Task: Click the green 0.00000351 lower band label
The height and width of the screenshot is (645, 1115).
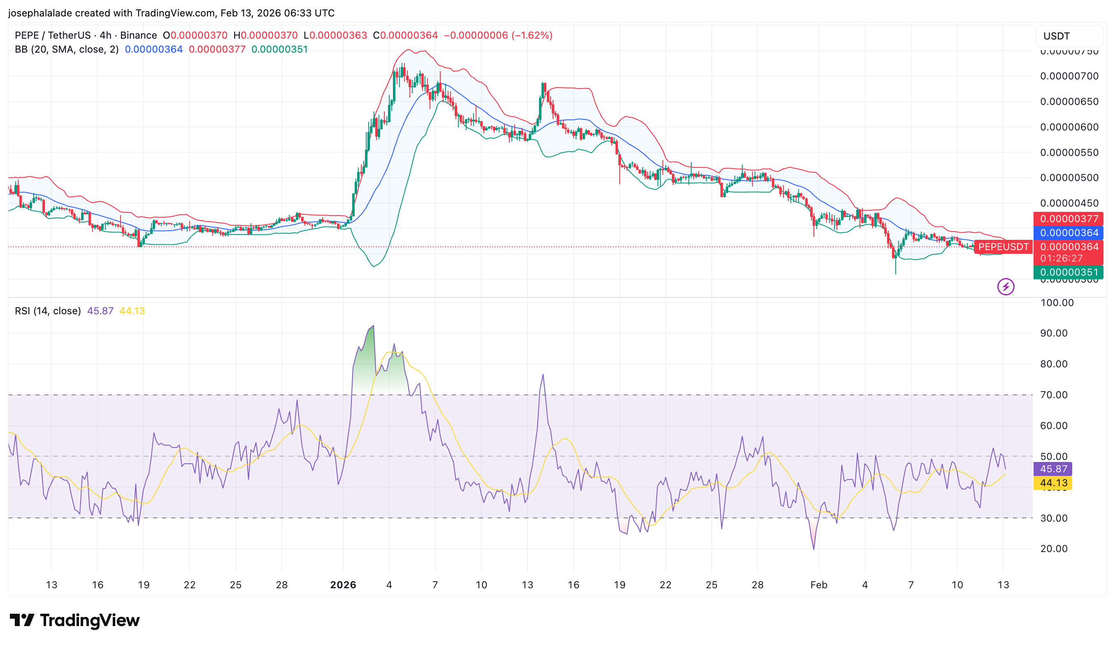Action: 1069,272
